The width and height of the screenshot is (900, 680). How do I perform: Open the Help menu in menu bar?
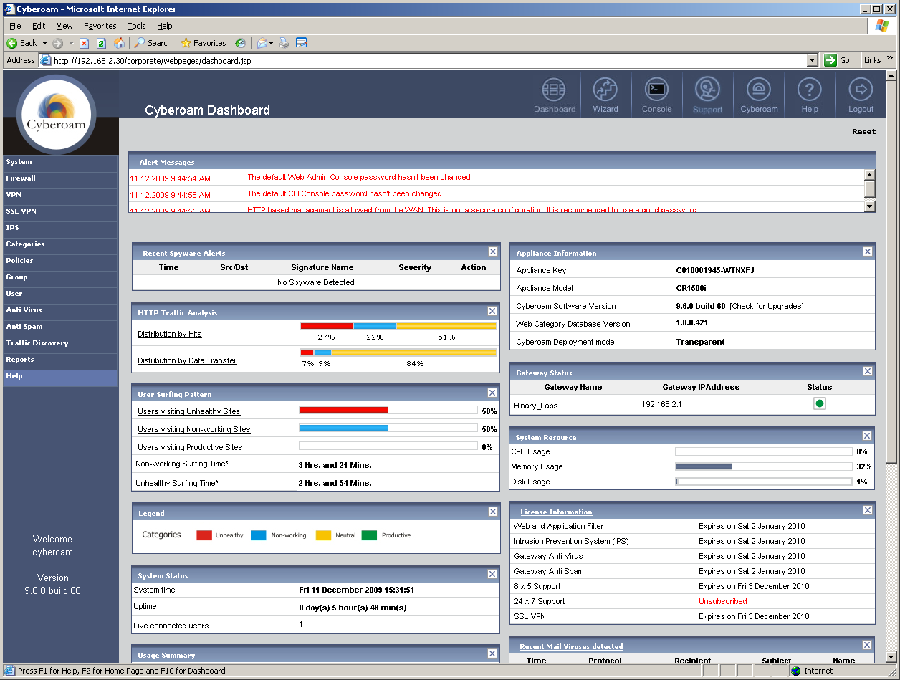[x=165, y=26]
